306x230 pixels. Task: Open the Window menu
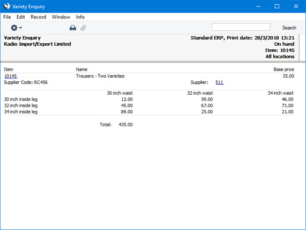tap(61, 17)
